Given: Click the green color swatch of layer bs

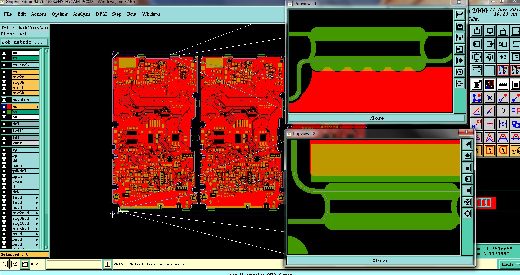Looking at the screenshot, I should (x=9, y=112).
